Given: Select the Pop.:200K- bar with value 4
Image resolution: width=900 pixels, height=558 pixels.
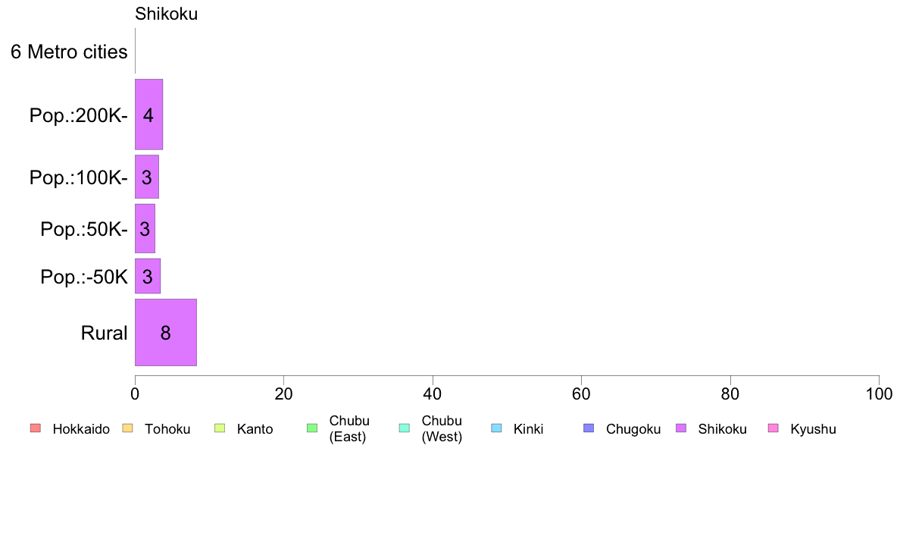Looking at the screenshot, I should (148, 114).
